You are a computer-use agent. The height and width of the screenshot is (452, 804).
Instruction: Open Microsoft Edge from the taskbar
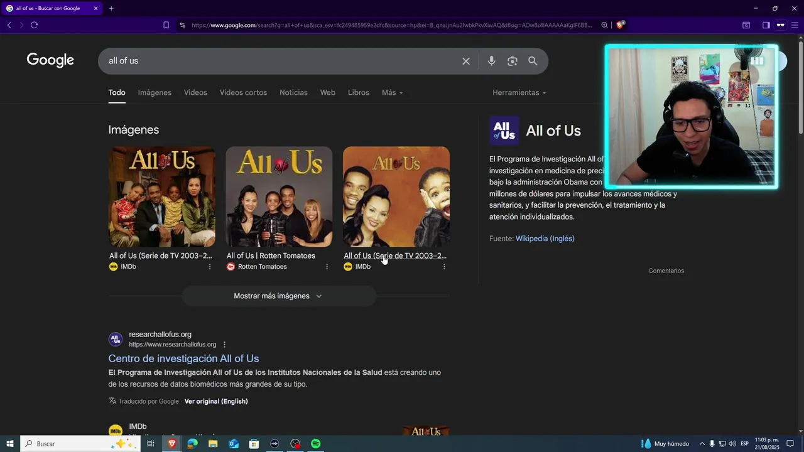(192, 444)
